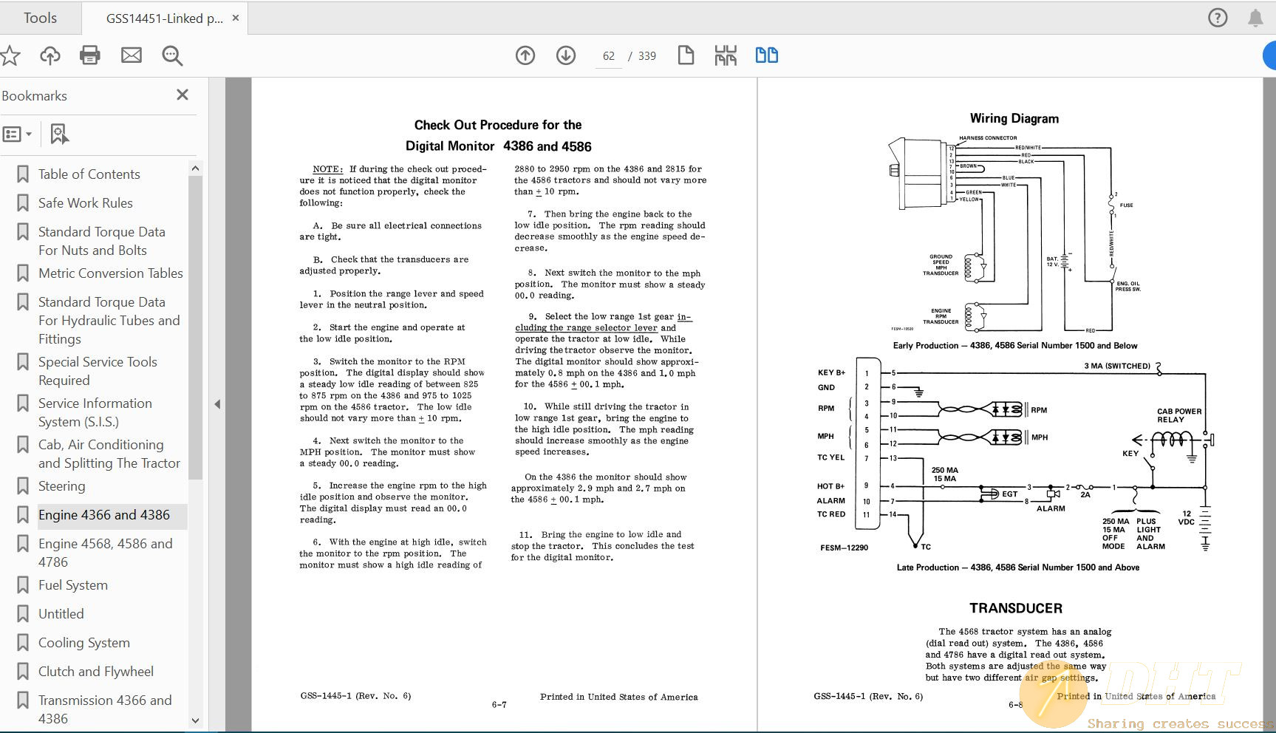
Task: Collapse the bookmarks pane with left arrow
Action: [x=217, y=404]
